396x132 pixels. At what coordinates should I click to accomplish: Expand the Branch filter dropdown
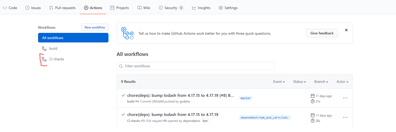[321, 82]
